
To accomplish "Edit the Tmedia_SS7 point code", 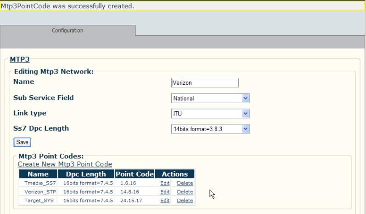I will (165, 183).
